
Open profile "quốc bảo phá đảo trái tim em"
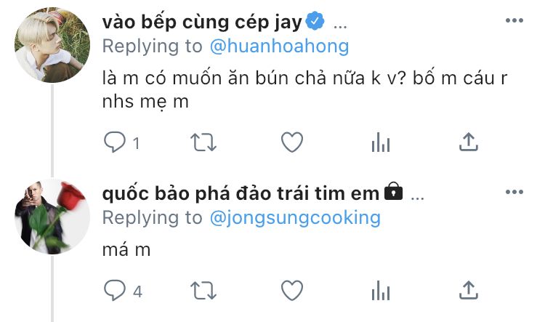(241, 193)
